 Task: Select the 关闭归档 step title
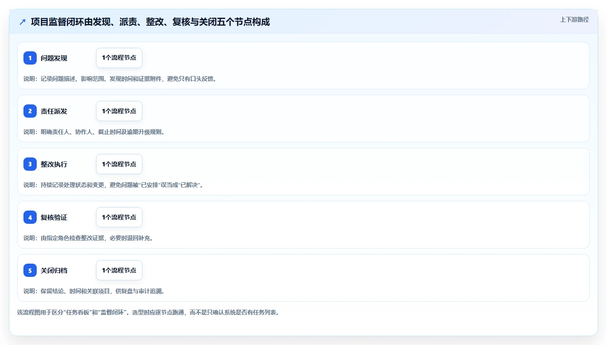(x=54, y=270)
